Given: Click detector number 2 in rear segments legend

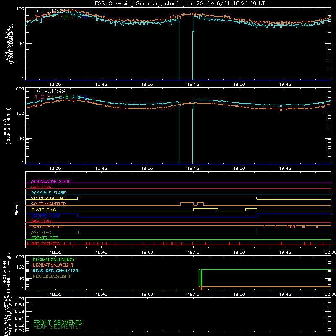Looking at the screenshot, I should (x=42, y=97).
